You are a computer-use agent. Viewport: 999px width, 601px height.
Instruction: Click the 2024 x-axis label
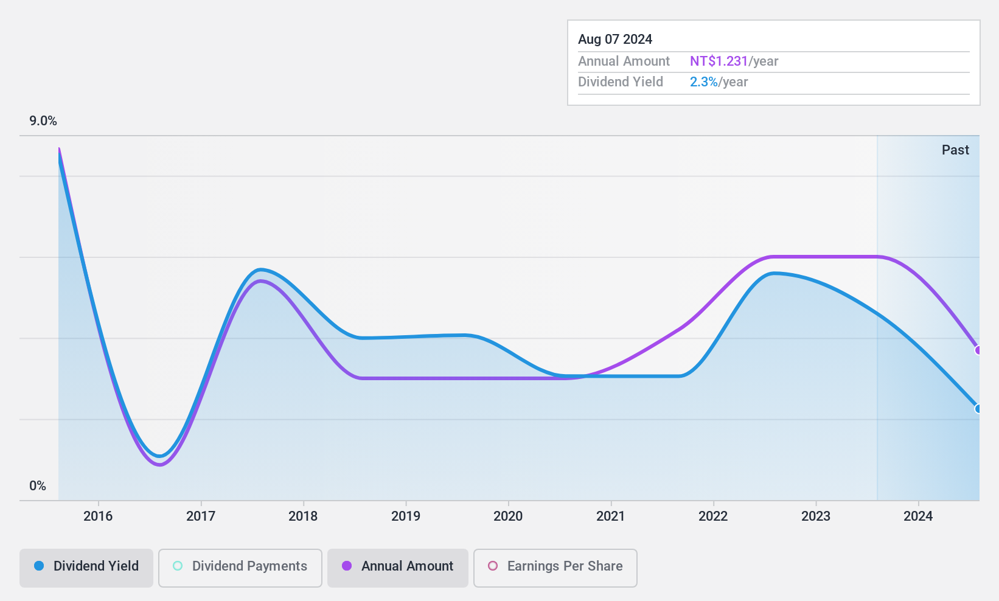918,516
